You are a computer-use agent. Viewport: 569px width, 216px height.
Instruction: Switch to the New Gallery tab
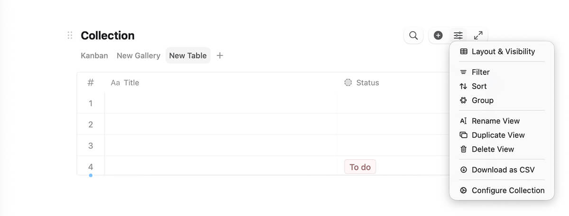(138, 55)
